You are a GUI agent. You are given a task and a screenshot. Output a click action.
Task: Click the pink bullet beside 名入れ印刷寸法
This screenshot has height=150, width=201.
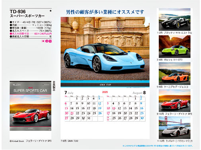(11, 34)
